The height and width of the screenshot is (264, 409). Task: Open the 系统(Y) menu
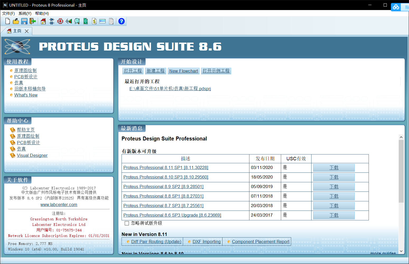pyautogui.click(x=25, y=13)
